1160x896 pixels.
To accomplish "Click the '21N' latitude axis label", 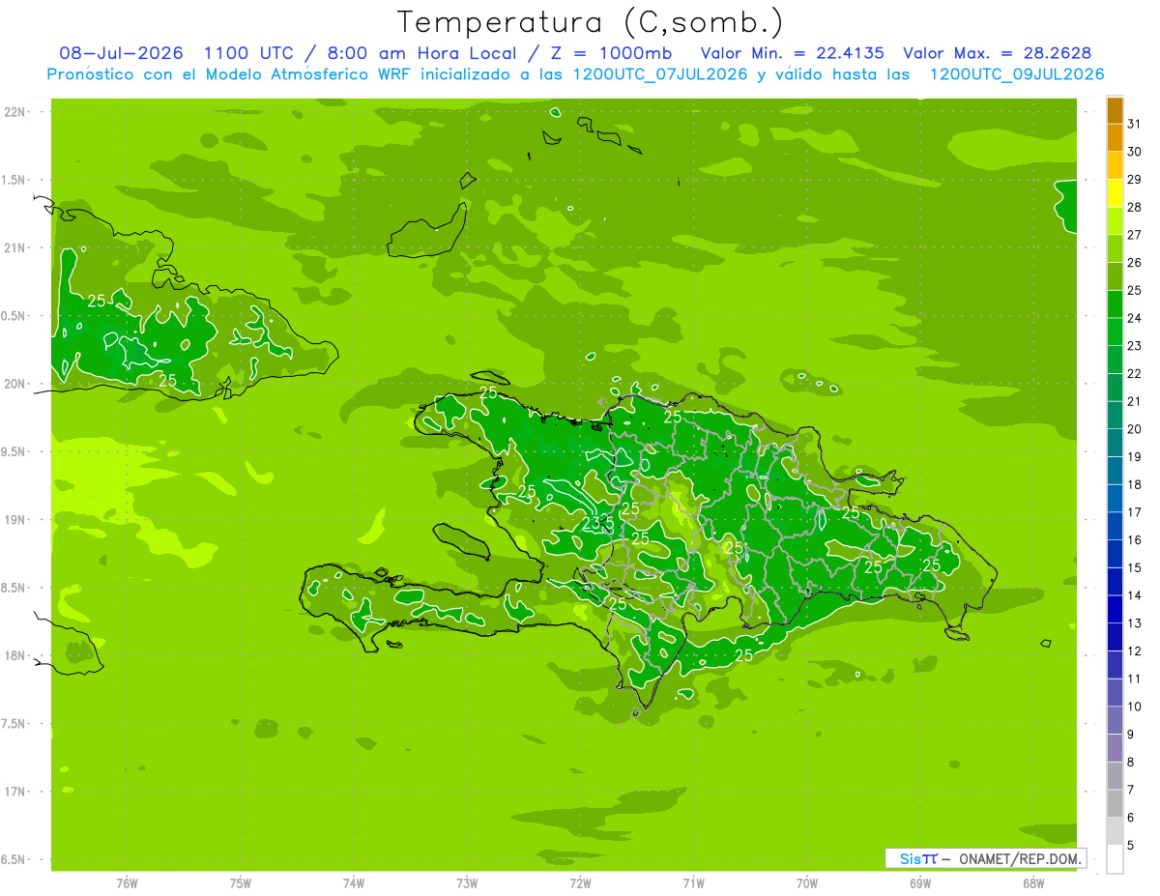I will point(14,247).
